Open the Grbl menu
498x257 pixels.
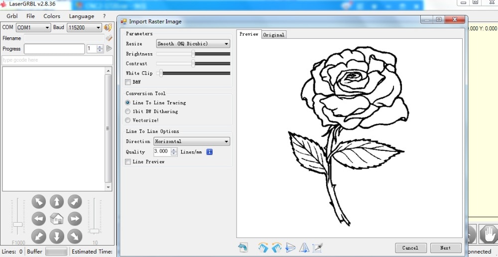pos(12,16)
